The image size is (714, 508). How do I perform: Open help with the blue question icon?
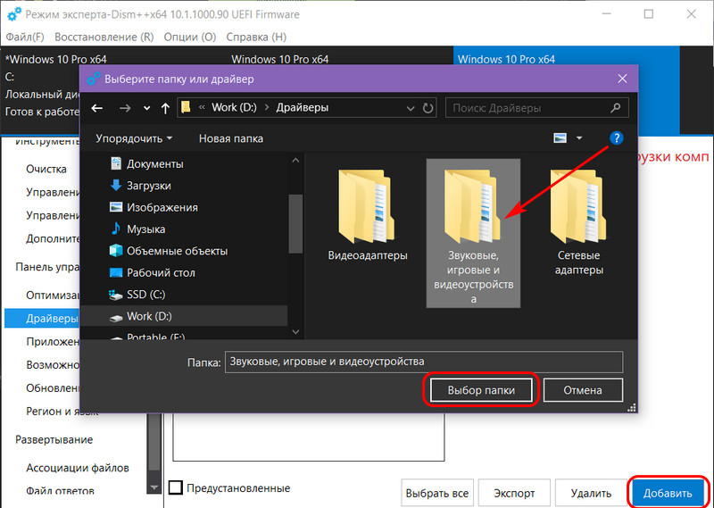616,138
